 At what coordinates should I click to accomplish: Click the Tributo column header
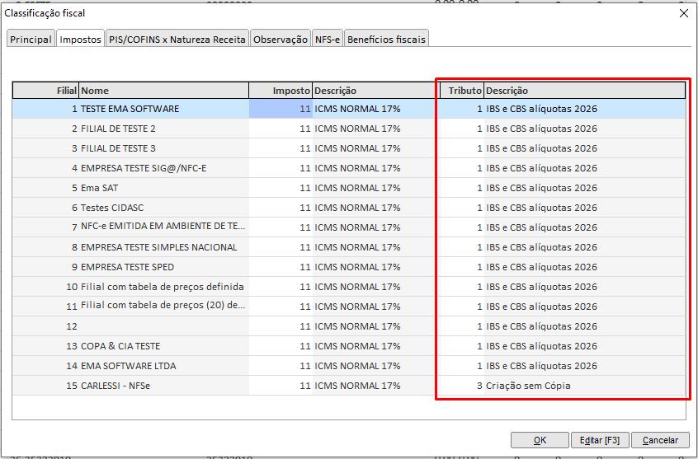point(460,91)
